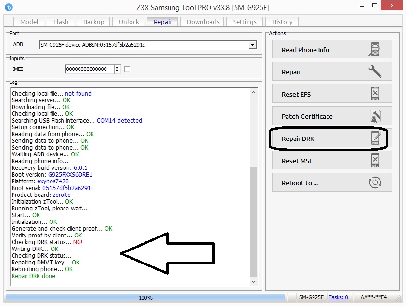The image size is (406, 306).
Task: Click 'Repairing DMVT key... OK' log line
Action: [46, 263]
